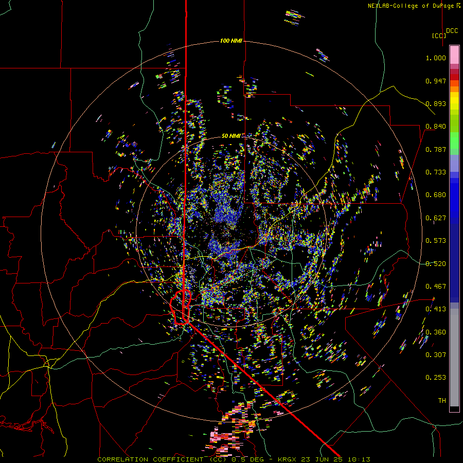Click the 0.360 value on color scale
Screen dimensions: 463x463
pyautogui.click(x=436, y=332)
